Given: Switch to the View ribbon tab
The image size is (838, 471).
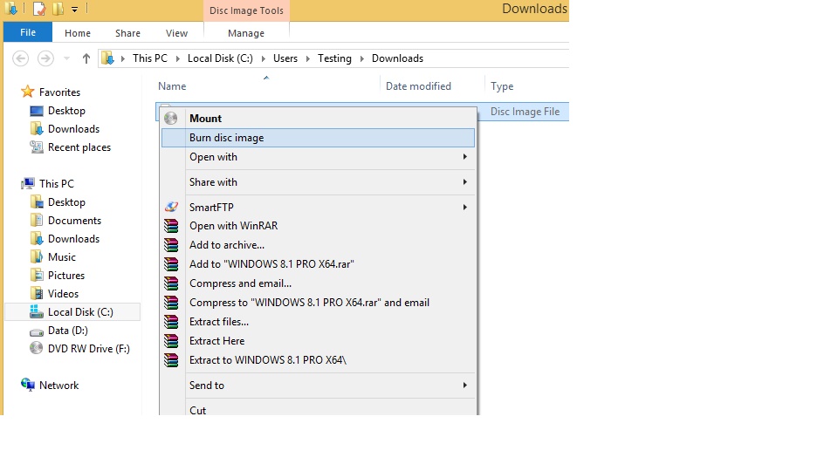Looking at the screenshot, I should click(176, 33).
